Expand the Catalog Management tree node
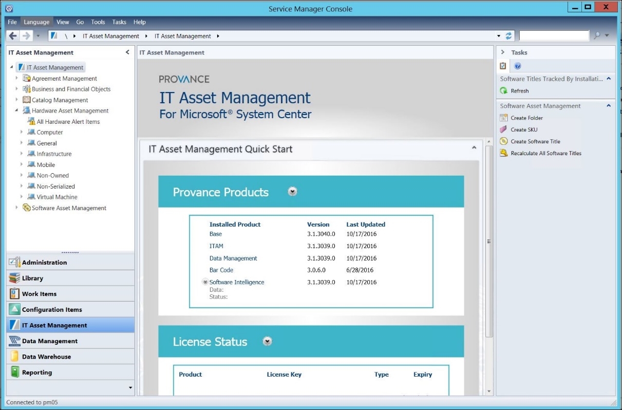 [17, 100]
